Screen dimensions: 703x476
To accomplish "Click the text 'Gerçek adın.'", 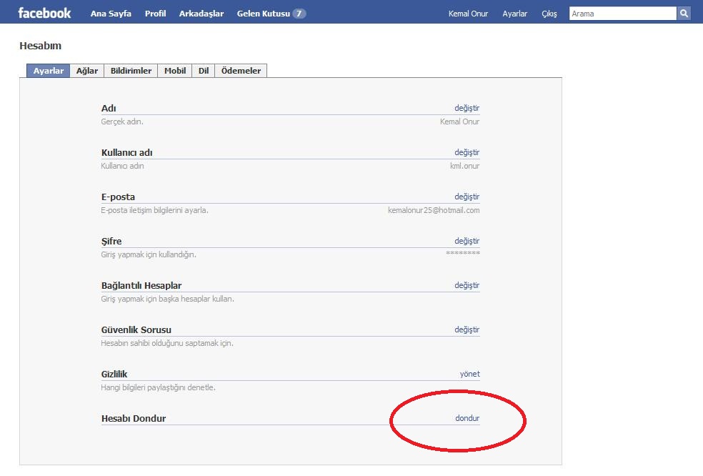I will pyautogui.click(x=122, y=122).
